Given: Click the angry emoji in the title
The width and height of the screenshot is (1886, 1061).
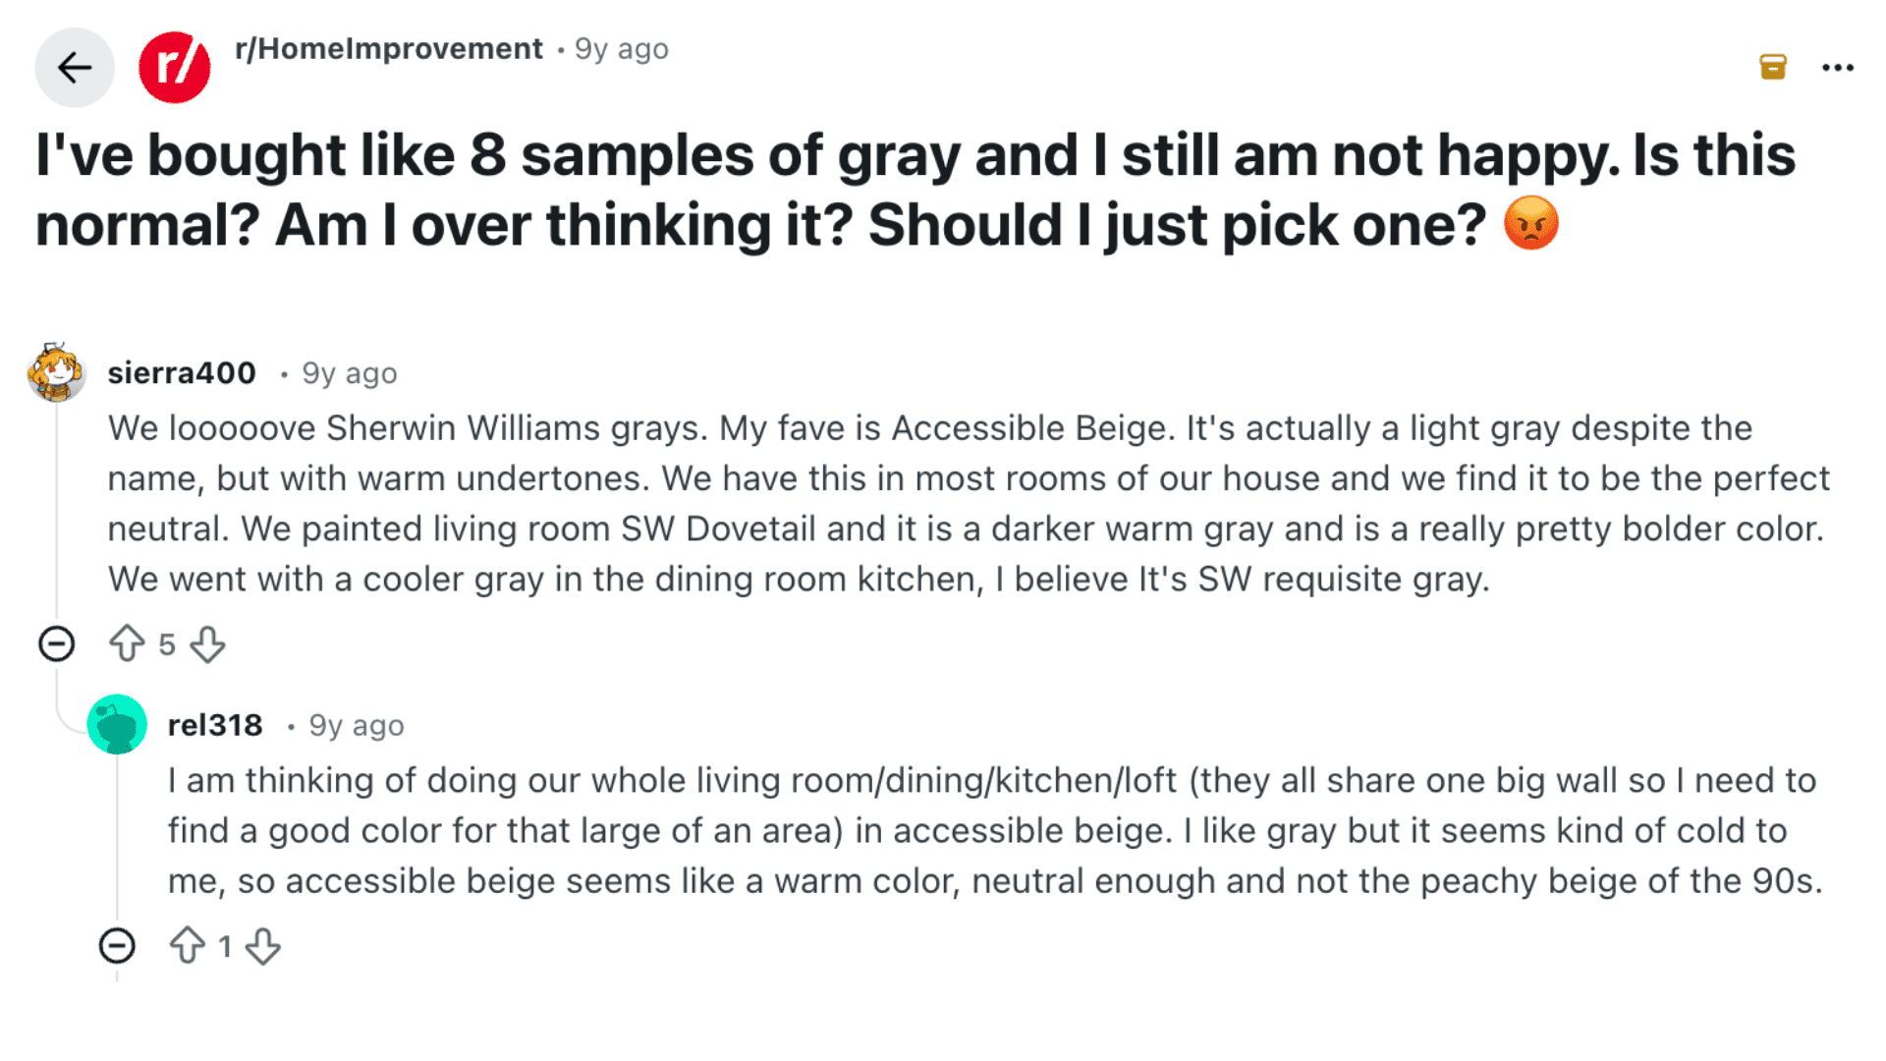Looking at the screenshot, I should 1531,224.
